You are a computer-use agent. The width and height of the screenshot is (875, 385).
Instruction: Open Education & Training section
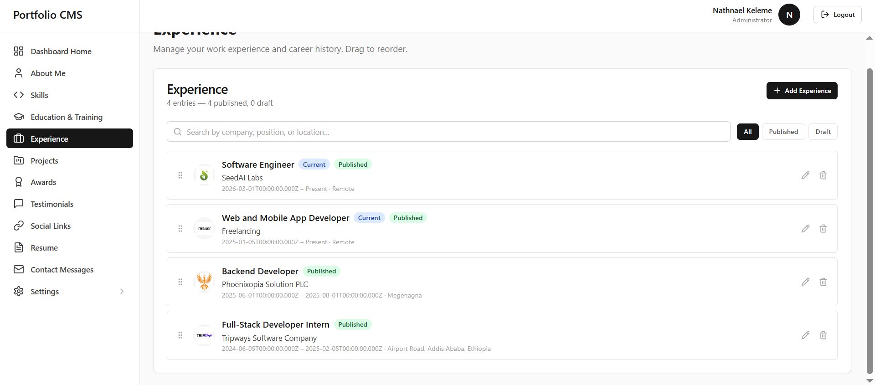click(x=70, y=117)
